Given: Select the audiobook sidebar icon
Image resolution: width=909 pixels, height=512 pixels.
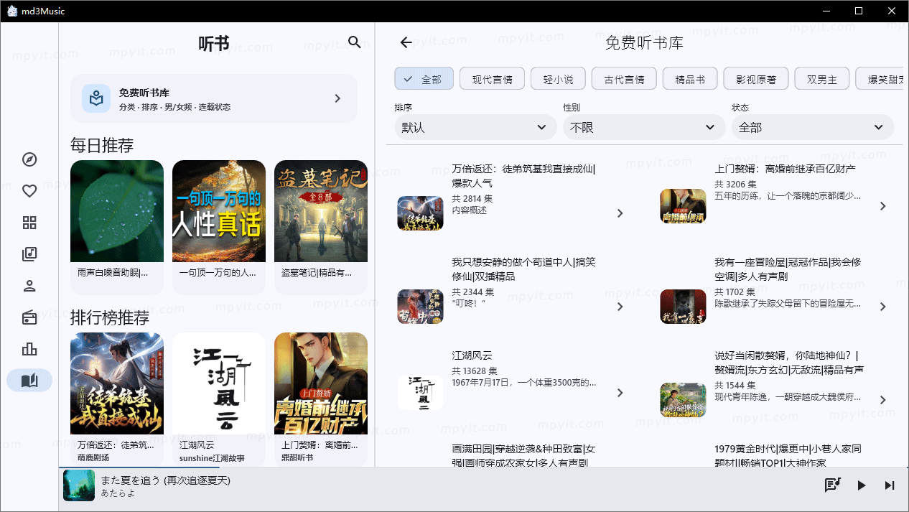Looking at the screenshot, I should 29,381.
